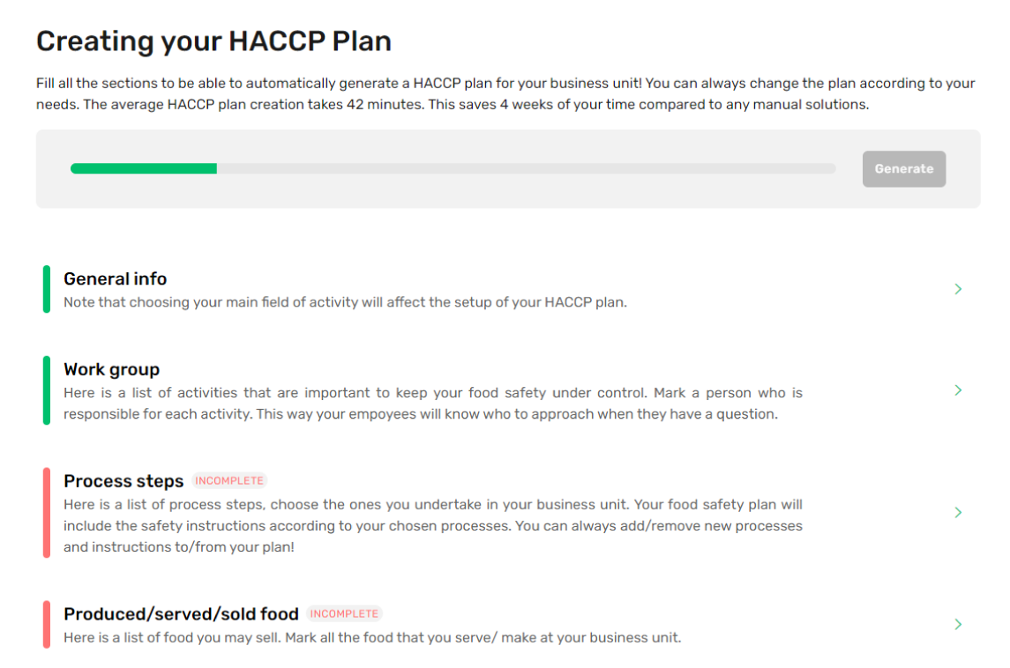The height and width of the screenshot is (668, 1010).
Task: Expand the General info section chevron
Action: [x=958, y=288]
